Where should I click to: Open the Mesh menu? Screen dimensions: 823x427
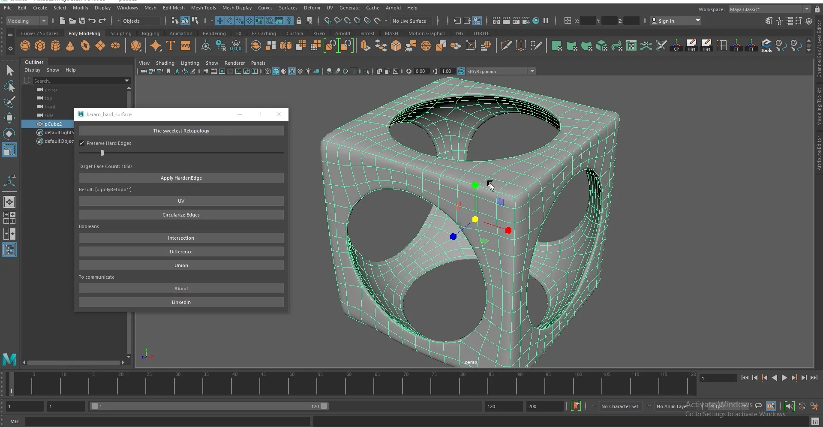pyautogui.click(x=151, y=7)
